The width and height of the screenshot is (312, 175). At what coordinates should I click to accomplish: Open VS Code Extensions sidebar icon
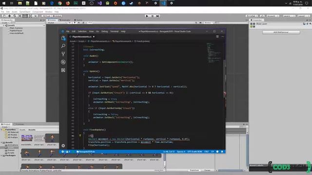point(63,70)
